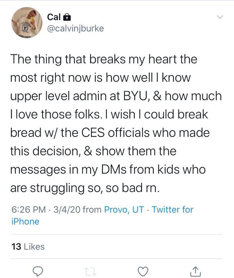Expand the tweet options chevron

[x=220, y=17]
